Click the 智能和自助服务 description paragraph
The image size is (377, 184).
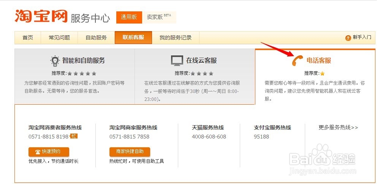tap(74, 87)
